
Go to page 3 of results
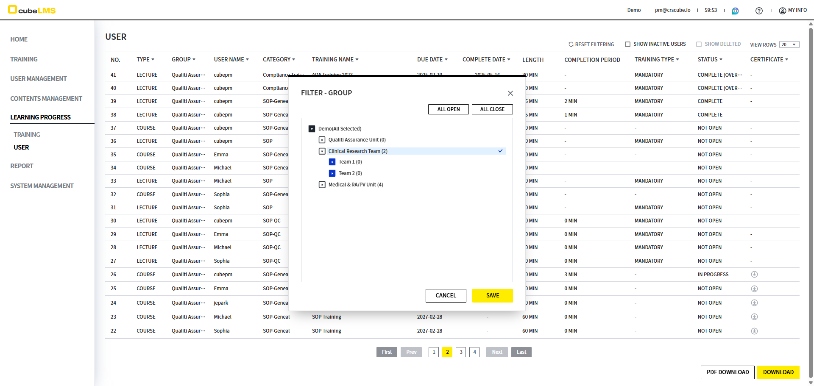point(461,352)
